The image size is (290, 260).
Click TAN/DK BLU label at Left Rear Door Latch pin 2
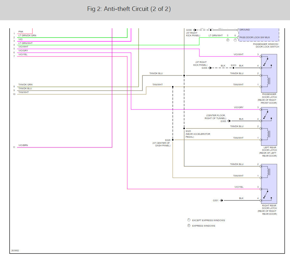pyautogui.click(x=237, y=126)
